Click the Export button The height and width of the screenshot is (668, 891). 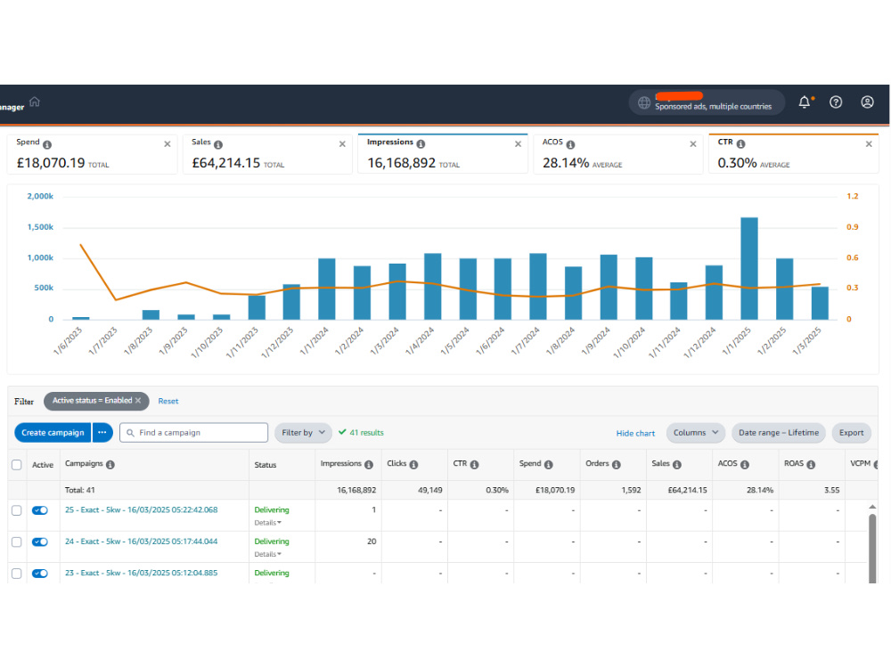(x=851, y=432)
